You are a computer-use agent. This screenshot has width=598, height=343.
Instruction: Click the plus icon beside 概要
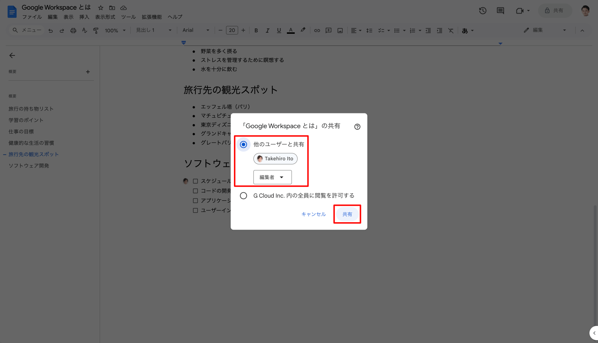(x=88, y=72)
